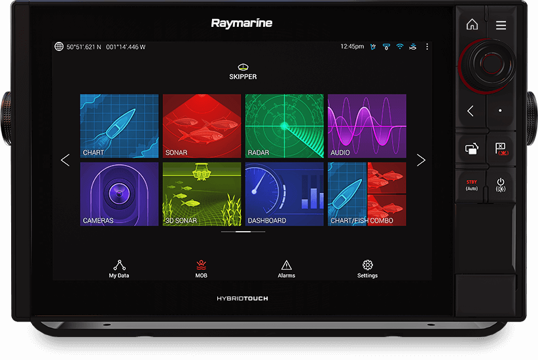The height and width of the screenshot is (360, 538).
Task: Launch the Radar app tile
Action: click(285, 126)
